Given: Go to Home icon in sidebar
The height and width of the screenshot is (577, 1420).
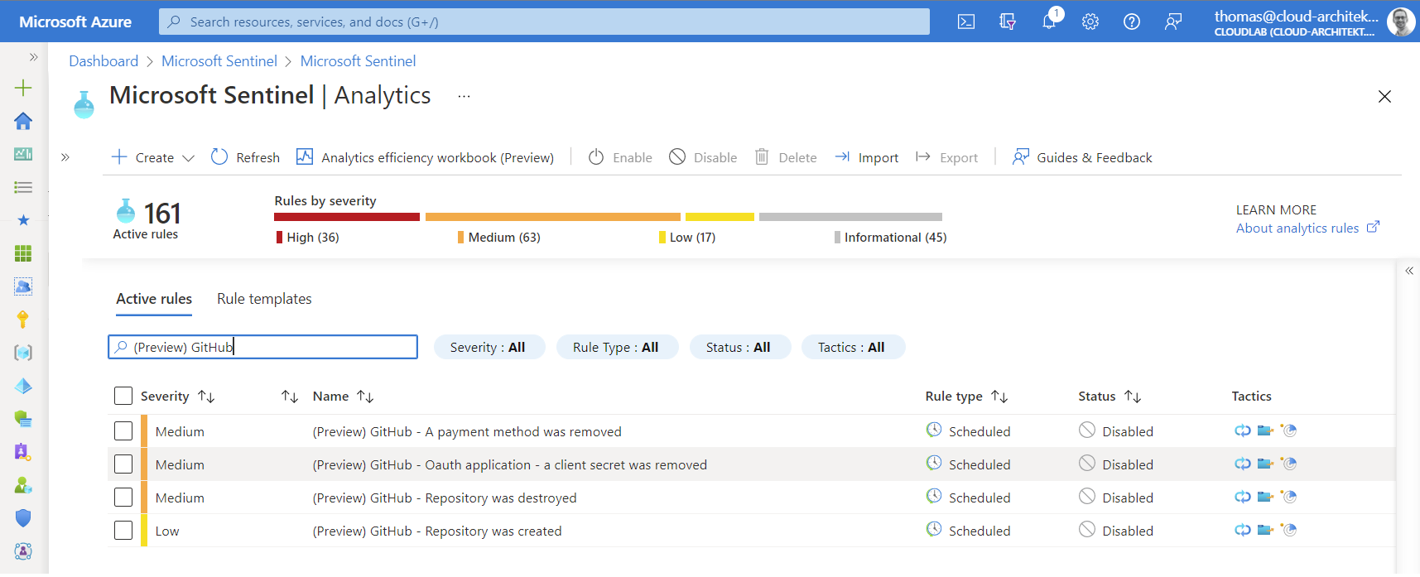Looking at the screenshot, I should [x=23, y=121].
